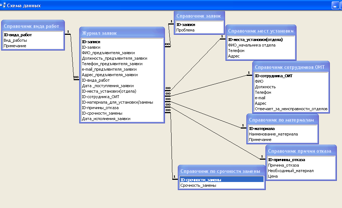Select the ID-записи key field
The height and width of the screenshot is (208, 342).
click(122, 42)
